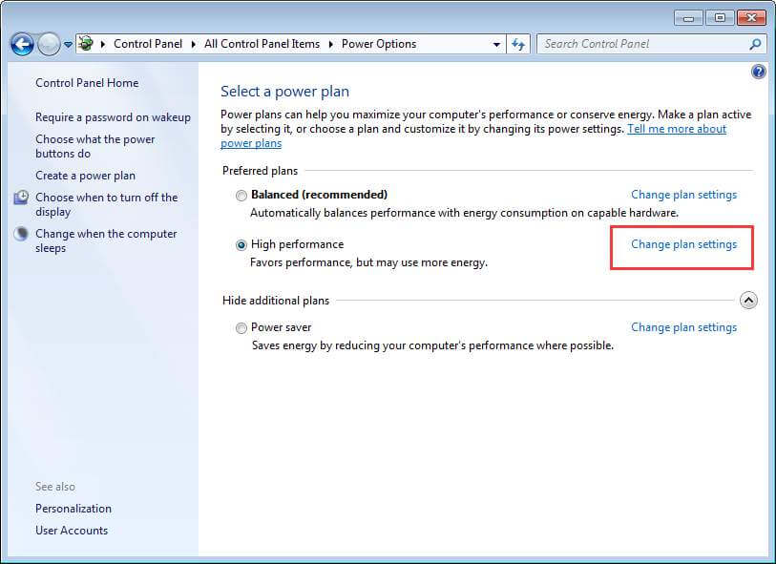Open Choose what the power buttons do

[x=95, y=146]
